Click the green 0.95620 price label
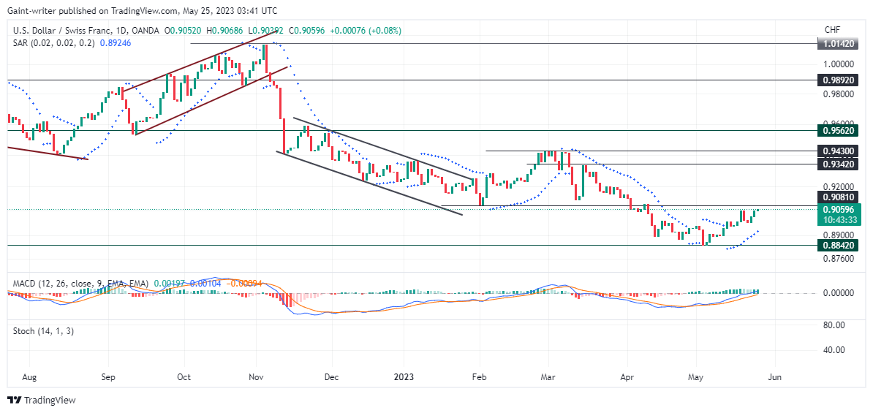 837,131
